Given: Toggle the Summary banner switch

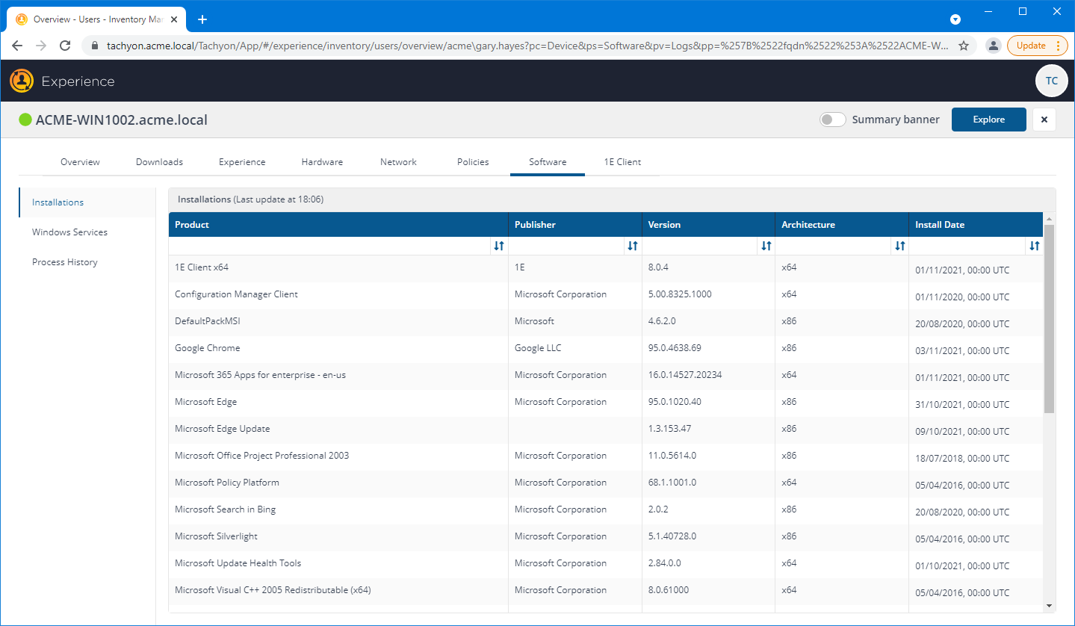Looking at the screenshot, I should coord(832,120).
